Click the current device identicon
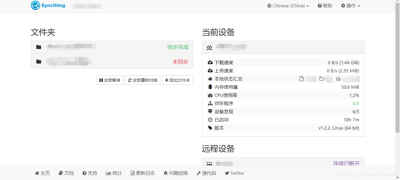Image resolution: width=400 pixels, height=180 pixels. pyautogui.click(x=209, y=48)
